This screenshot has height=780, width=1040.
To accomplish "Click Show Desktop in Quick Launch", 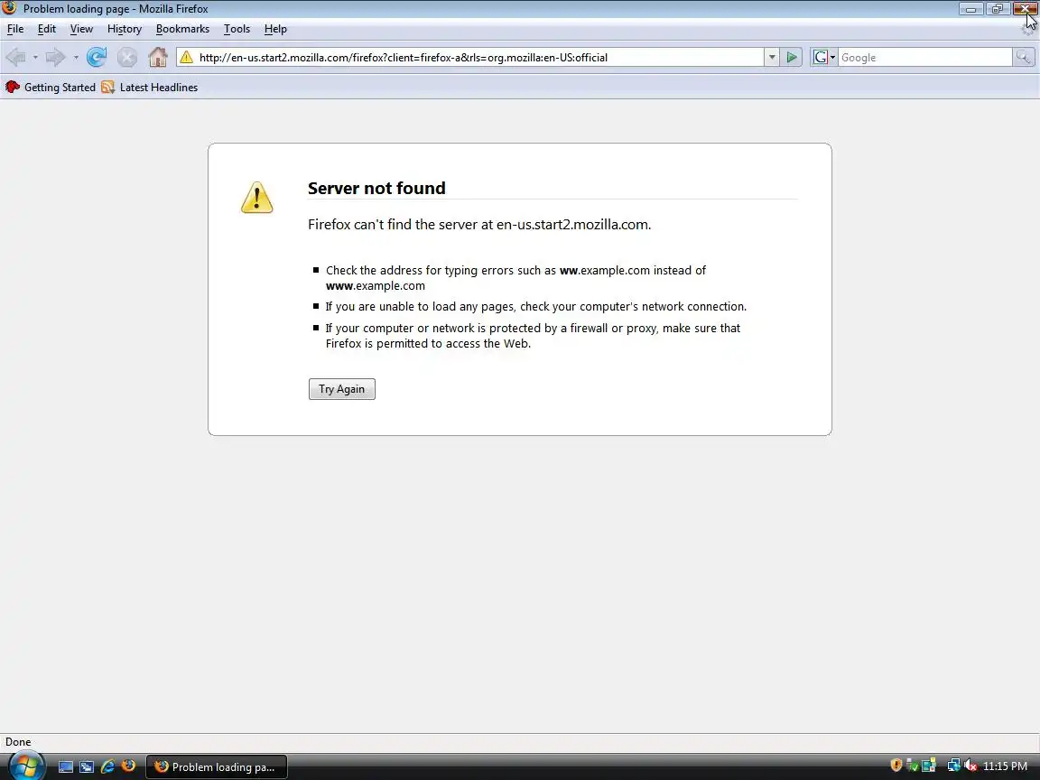I will pyautogui.click(x=66, y=766).
